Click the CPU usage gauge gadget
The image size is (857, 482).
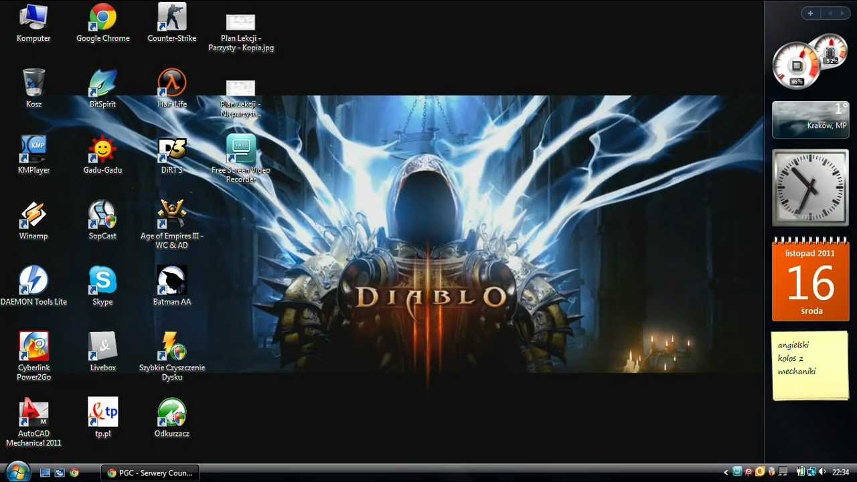click(796, 66)
